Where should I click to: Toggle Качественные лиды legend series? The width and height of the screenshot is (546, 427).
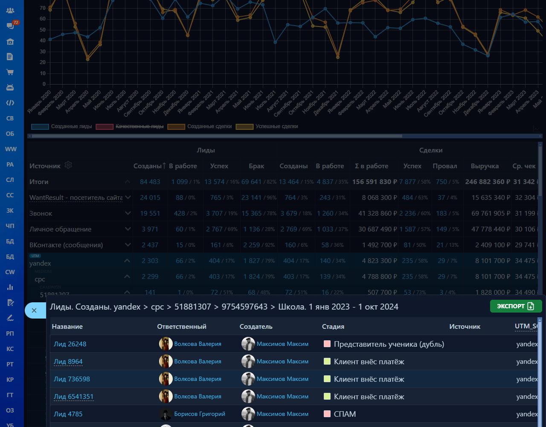pos(130,126)
